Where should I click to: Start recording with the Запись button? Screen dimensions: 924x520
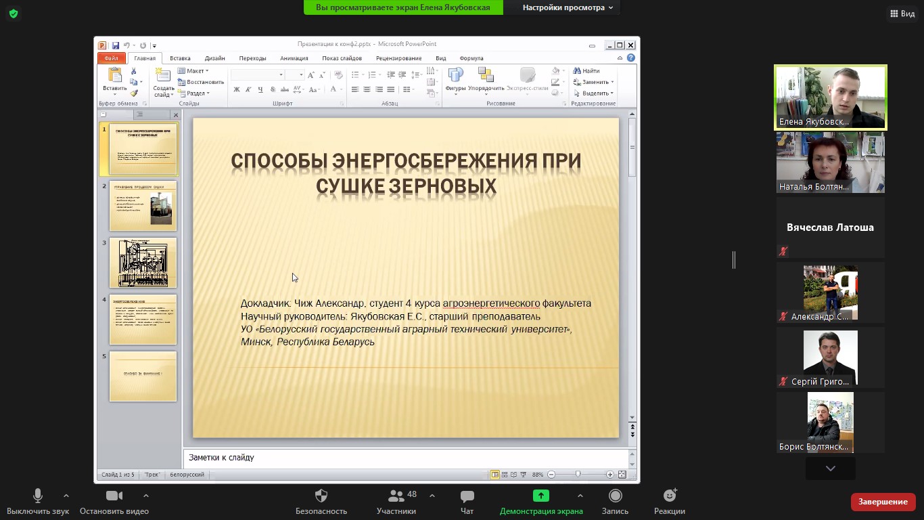click(x=615, y=496)
